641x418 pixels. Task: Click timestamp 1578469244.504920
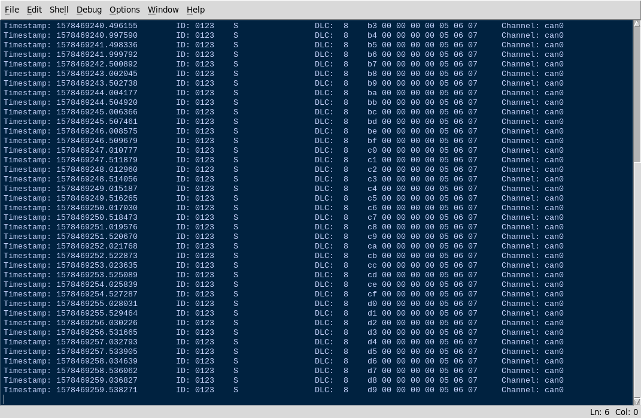[x=97, y=102]
